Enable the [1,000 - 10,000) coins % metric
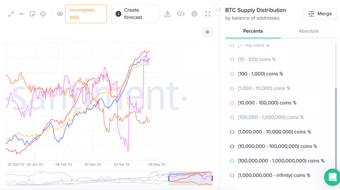The width and height of the screenshot is (340, 190). [x=264, y=88]
